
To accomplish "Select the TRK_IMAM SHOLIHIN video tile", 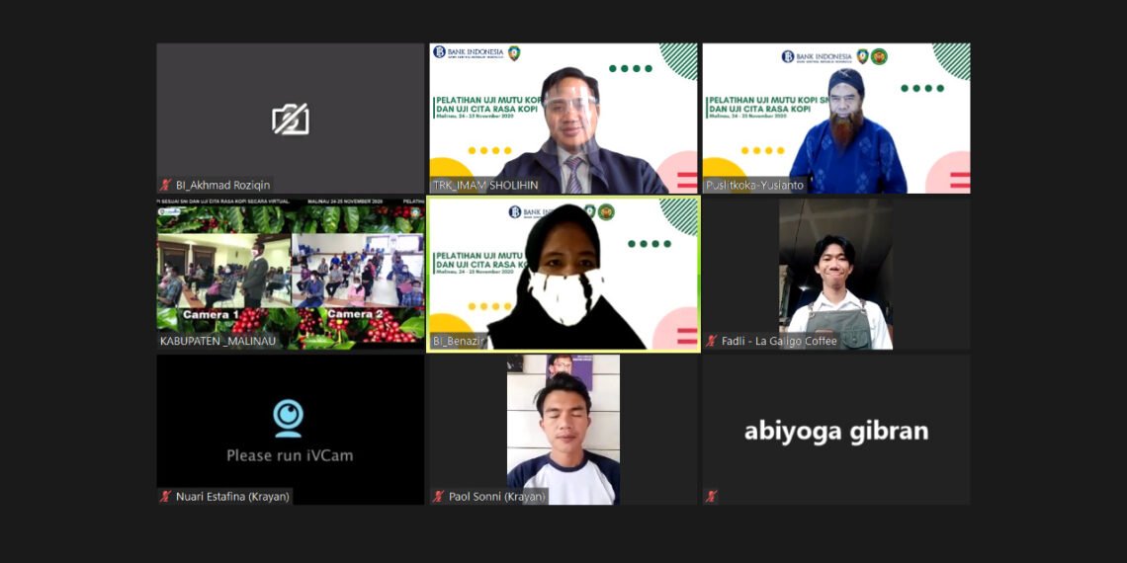I will coord(563,119).
